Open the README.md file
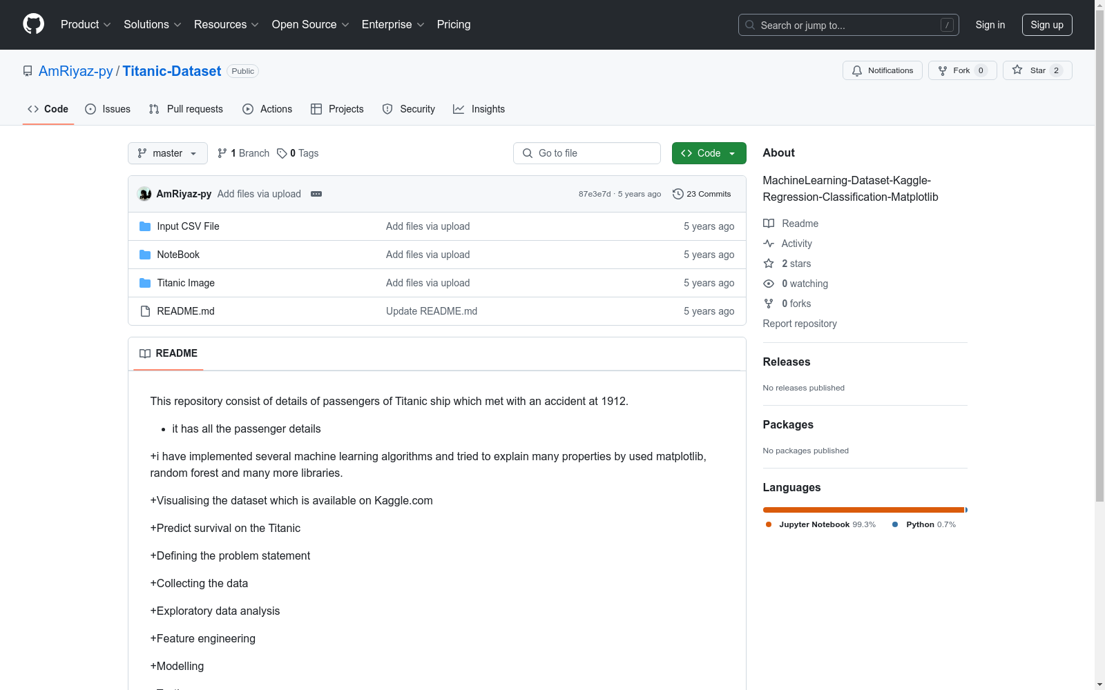Viewport: 1105px width, 690px height. click(x=186, y=311)
